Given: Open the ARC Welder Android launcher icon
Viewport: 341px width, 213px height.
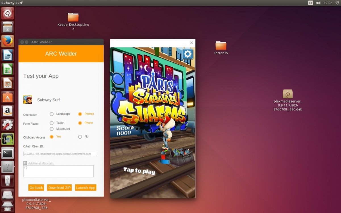Looking at the screenshot, I should coord(8,139).
